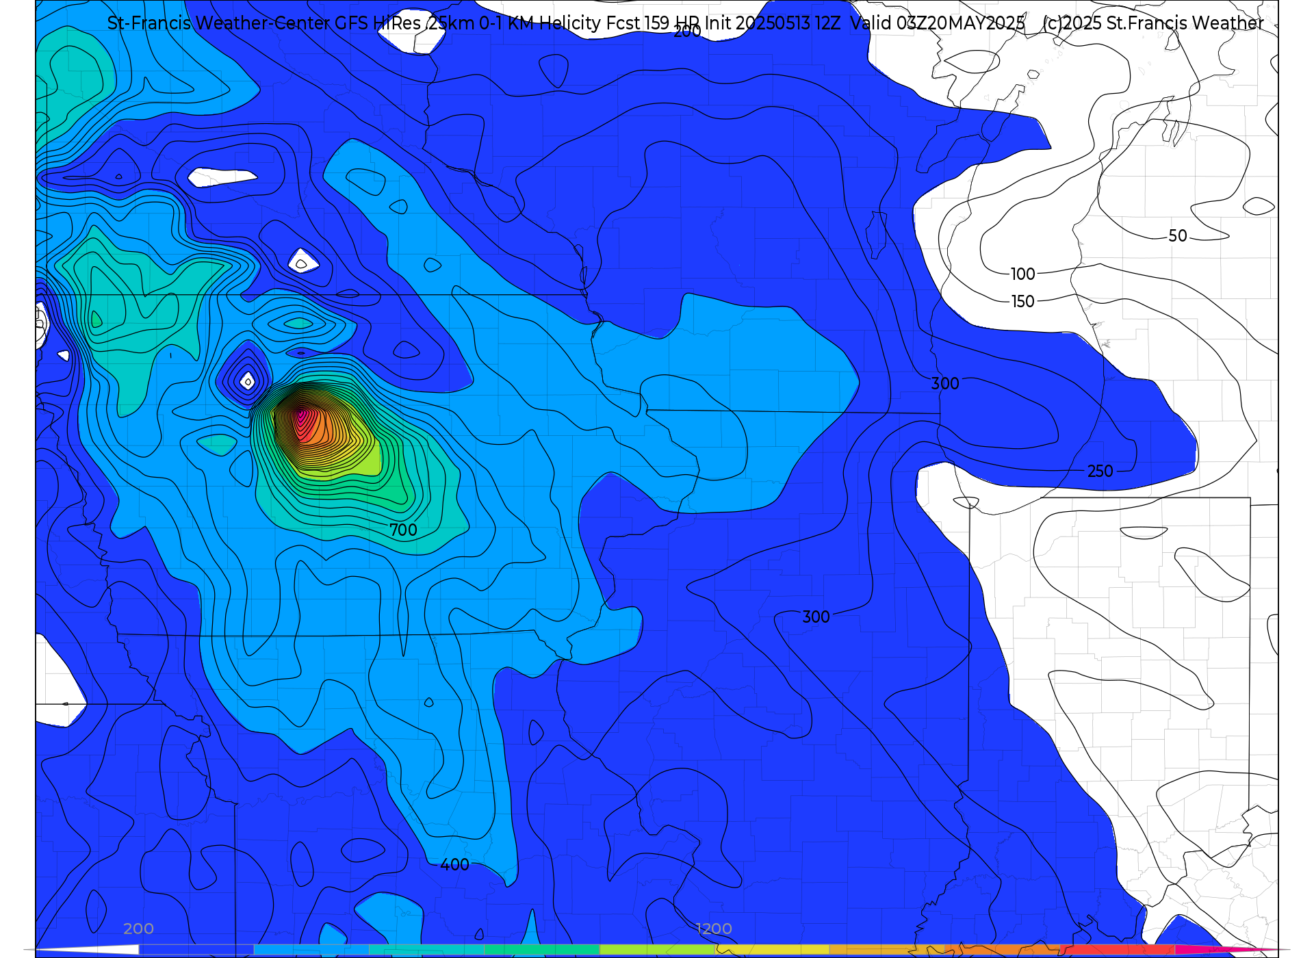Viewport: 1314px width, 958px height.
Task: Click the dark blue colorbar segment
Action: click(196, 950)
